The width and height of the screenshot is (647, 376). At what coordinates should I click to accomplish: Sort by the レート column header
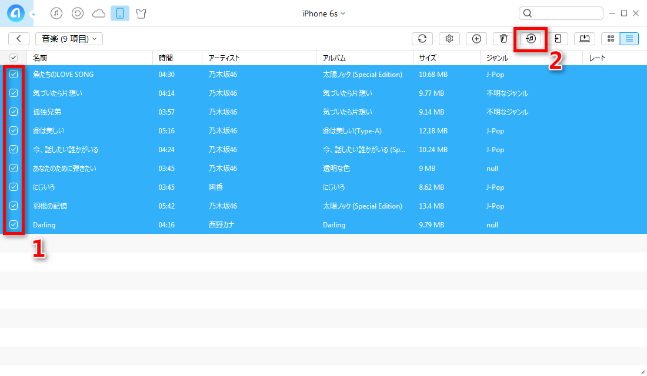click(615, 58)
